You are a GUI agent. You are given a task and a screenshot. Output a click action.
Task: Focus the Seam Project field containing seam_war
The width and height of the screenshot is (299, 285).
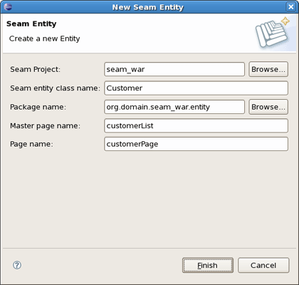[174, 69]
